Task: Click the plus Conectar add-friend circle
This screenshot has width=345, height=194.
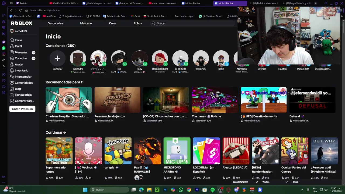Action: tap(57, 58)
